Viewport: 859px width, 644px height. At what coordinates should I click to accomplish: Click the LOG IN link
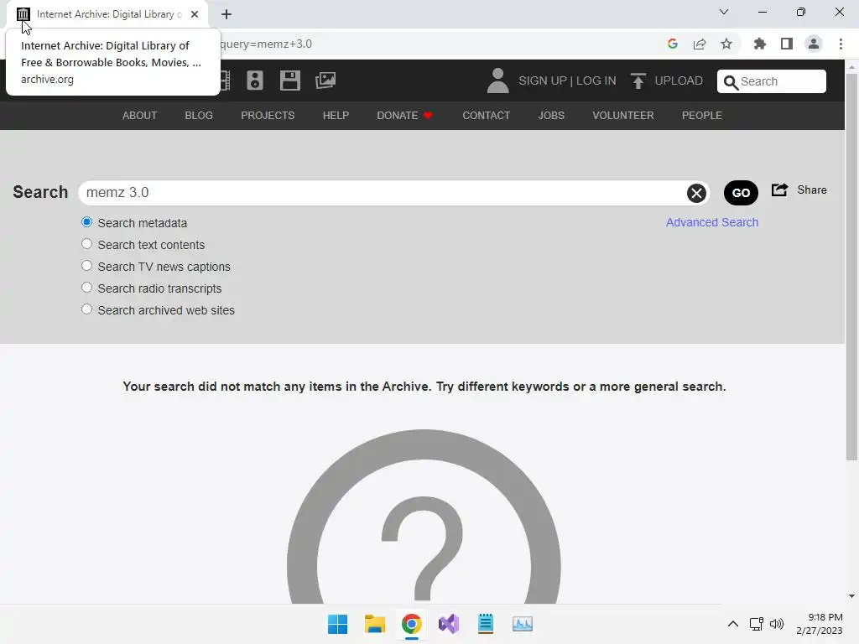[596, 81]
